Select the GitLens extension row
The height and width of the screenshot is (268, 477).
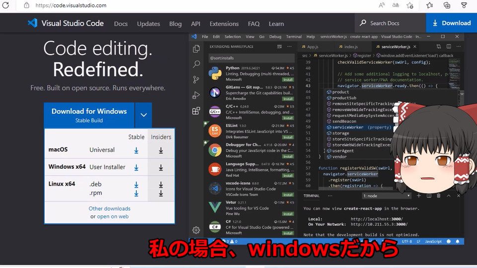coord(251,92)
